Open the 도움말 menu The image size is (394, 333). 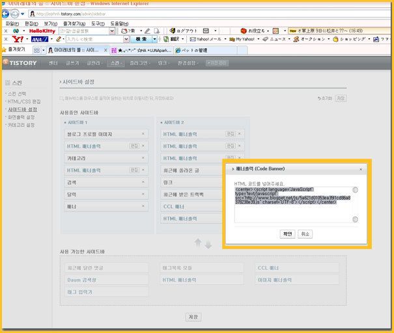click(x=119, y=23)
